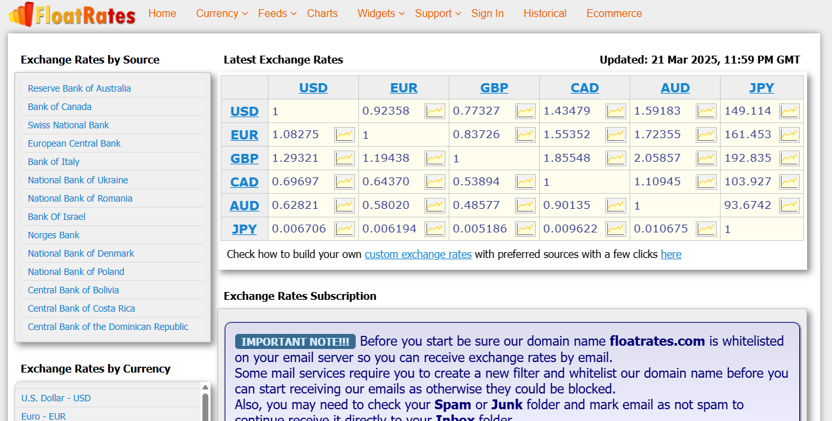Click the FloatRates logo
Image resolution: width=832 pixels, height=421 pixels.
tap(72, 14)
